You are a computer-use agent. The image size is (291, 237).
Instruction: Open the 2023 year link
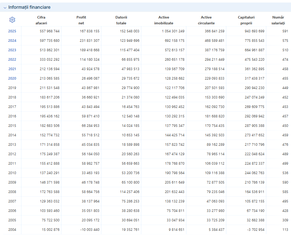pyautogui.click(x=12, y=50)
